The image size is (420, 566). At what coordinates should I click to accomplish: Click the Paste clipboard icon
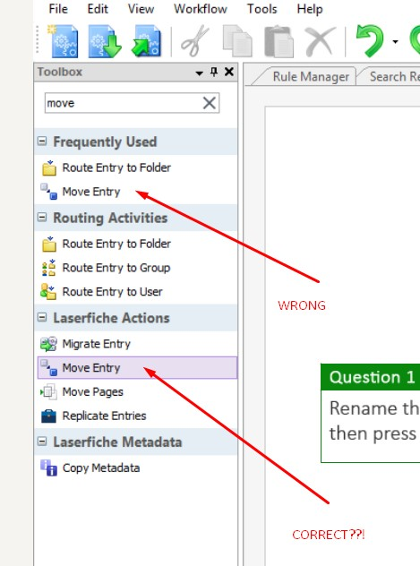279,41
